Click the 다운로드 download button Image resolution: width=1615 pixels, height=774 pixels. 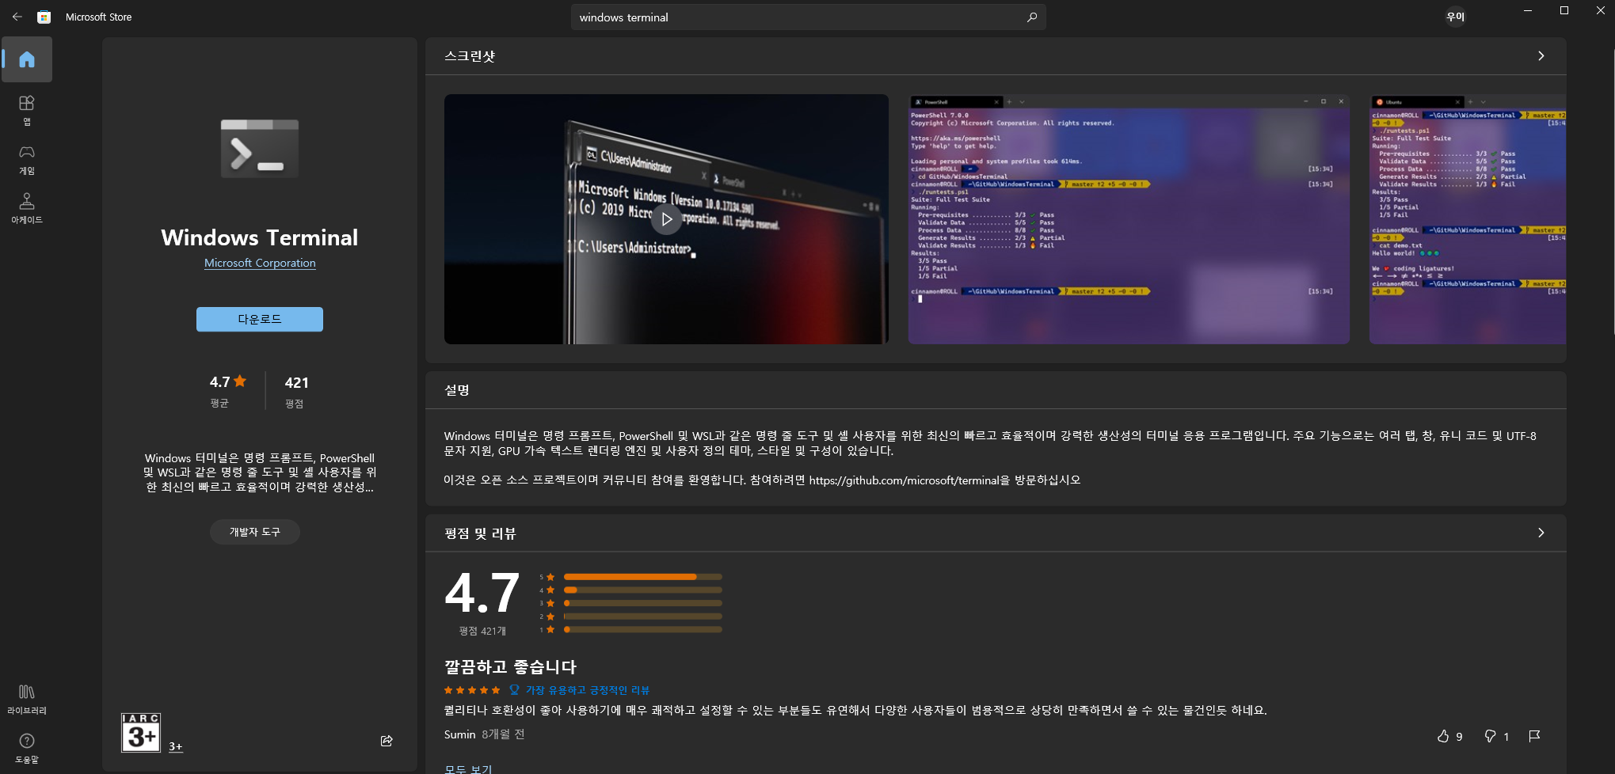point(260,319)
